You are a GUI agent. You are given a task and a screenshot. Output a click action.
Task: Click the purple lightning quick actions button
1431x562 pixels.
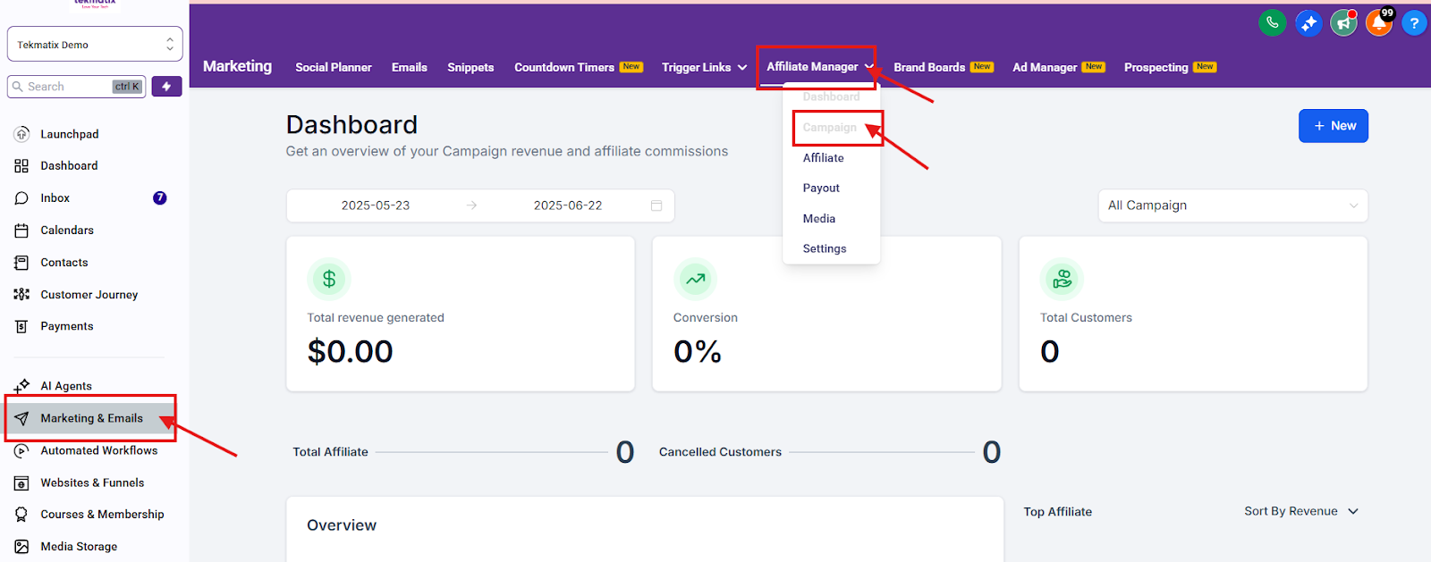click(x=166, y=87)
